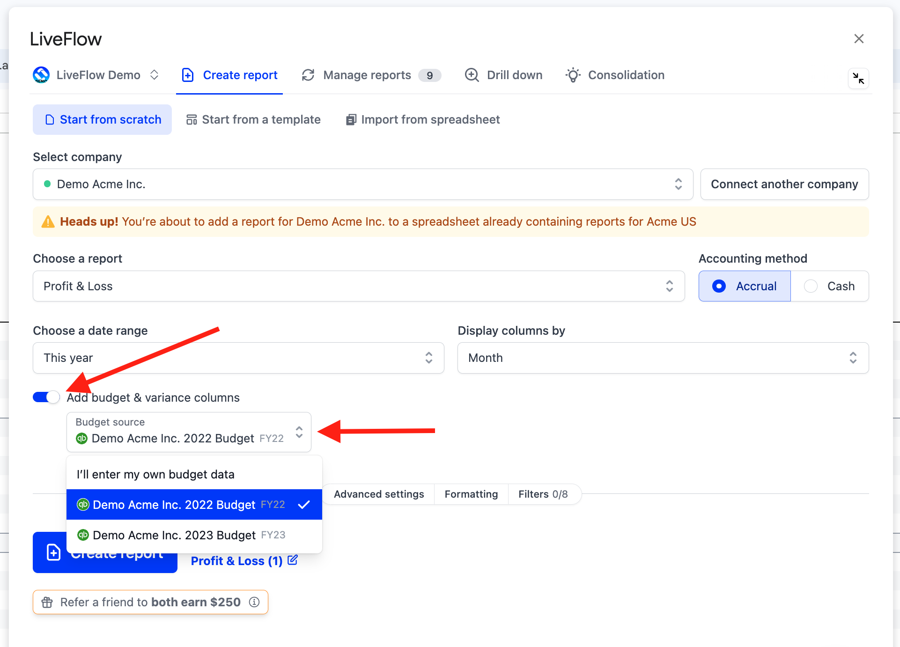The image size is (900, 647).
Task: Click the LiveFlow Demo workspace logo
Action: pyautogui.click(x=41, y=75)
